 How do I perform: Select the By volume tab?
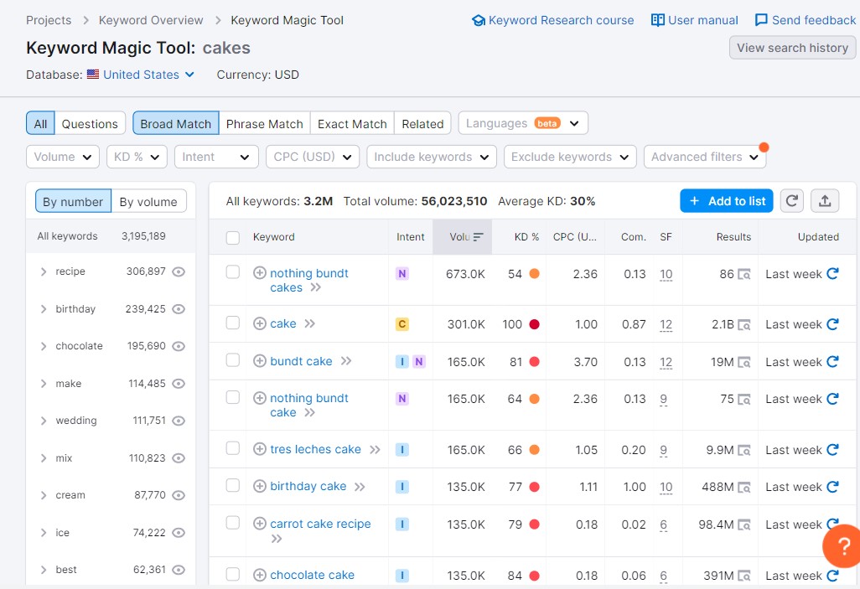148,202
